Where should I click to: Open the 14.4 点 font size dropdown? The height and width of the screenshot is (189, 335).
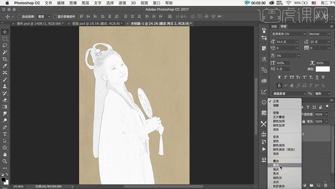tap(297, 42)
